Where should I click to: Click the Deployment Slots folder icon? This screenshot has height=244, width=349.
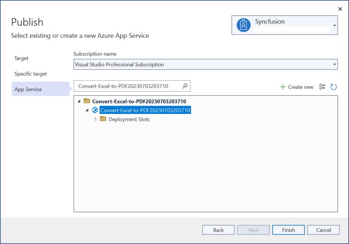[x=103, y=119]
